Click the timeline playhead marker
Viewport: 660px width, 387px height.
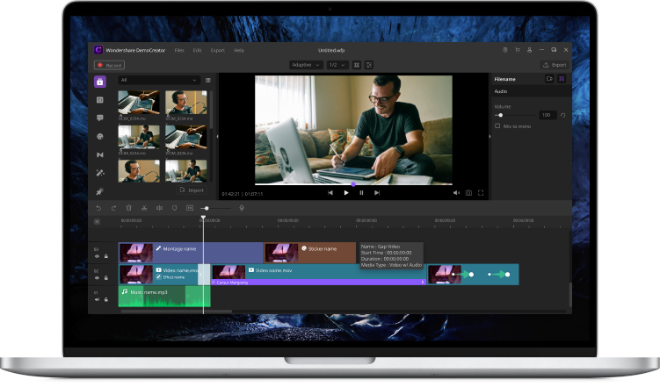[x=203, y=218]
